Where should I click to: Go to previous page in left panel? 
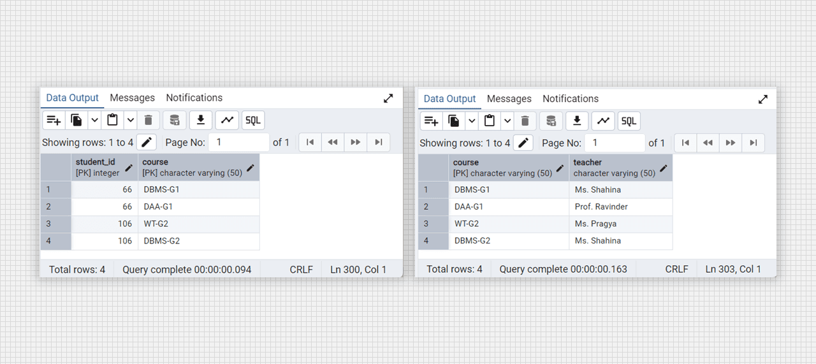pyautogui.click(x=333, y=142)
